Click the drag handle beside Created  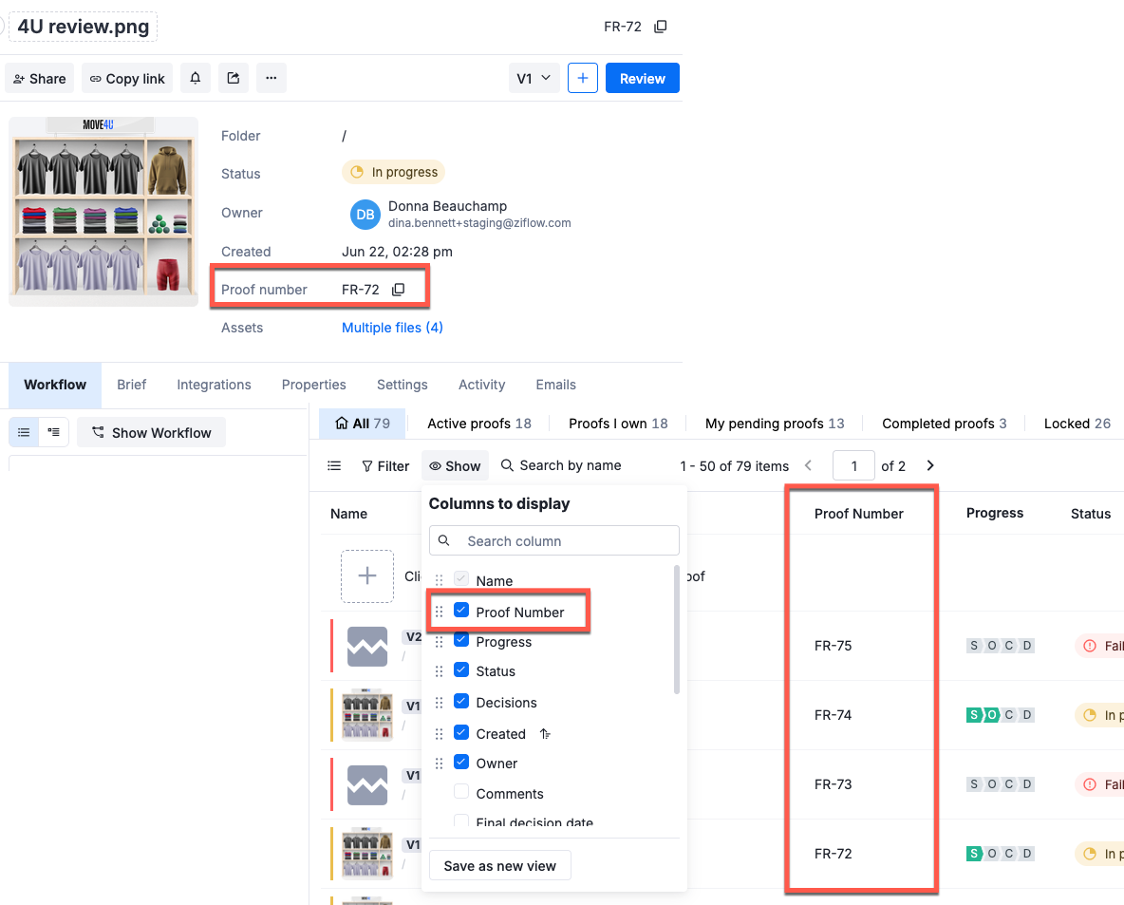[x=440, y=734]
